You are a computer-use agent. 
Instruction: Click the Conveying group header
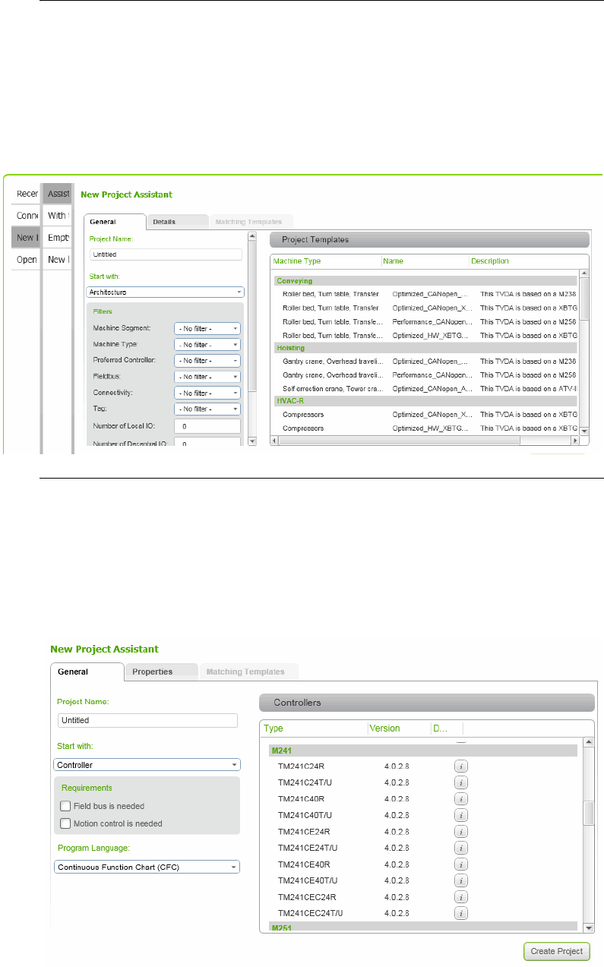[x=425, y=281]
